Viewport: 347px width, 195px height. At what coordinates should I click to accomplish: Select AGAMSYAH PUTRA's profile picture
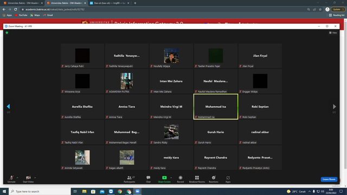[127, 81]
